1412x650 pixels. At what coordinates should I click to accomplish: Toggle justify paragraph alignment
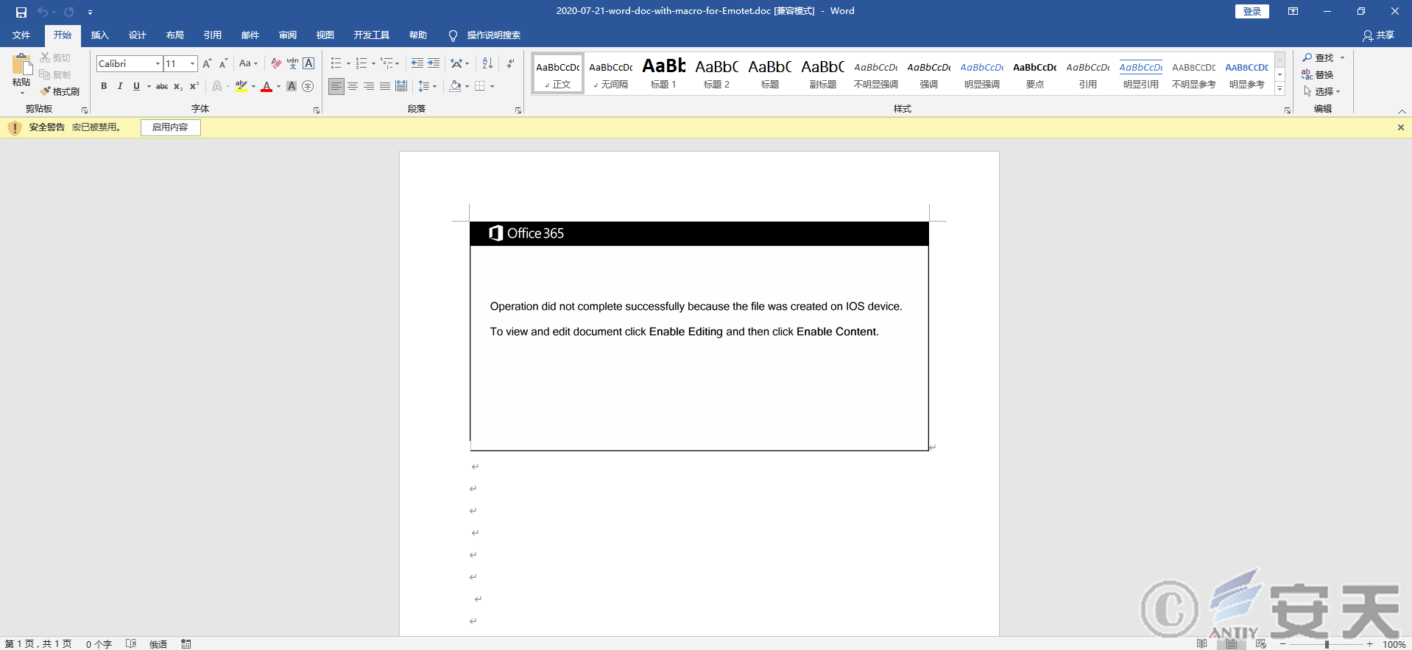(x=385, y=87)
